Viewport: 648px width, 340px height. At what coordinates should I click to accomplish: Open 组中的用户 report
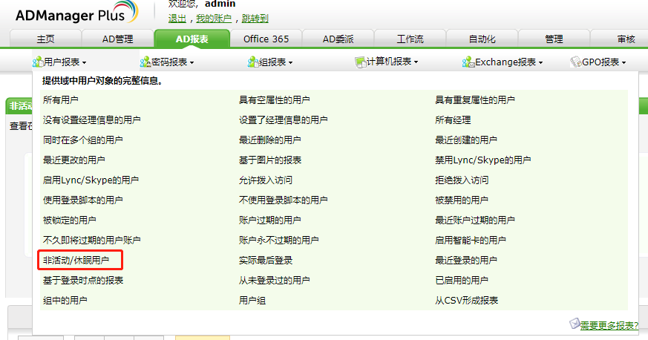pyautogui.click(x=65, y=301)
